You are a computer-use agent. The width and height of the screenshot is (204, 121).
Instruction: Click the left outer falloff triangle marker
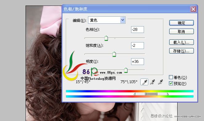click(x=135, y=94)
